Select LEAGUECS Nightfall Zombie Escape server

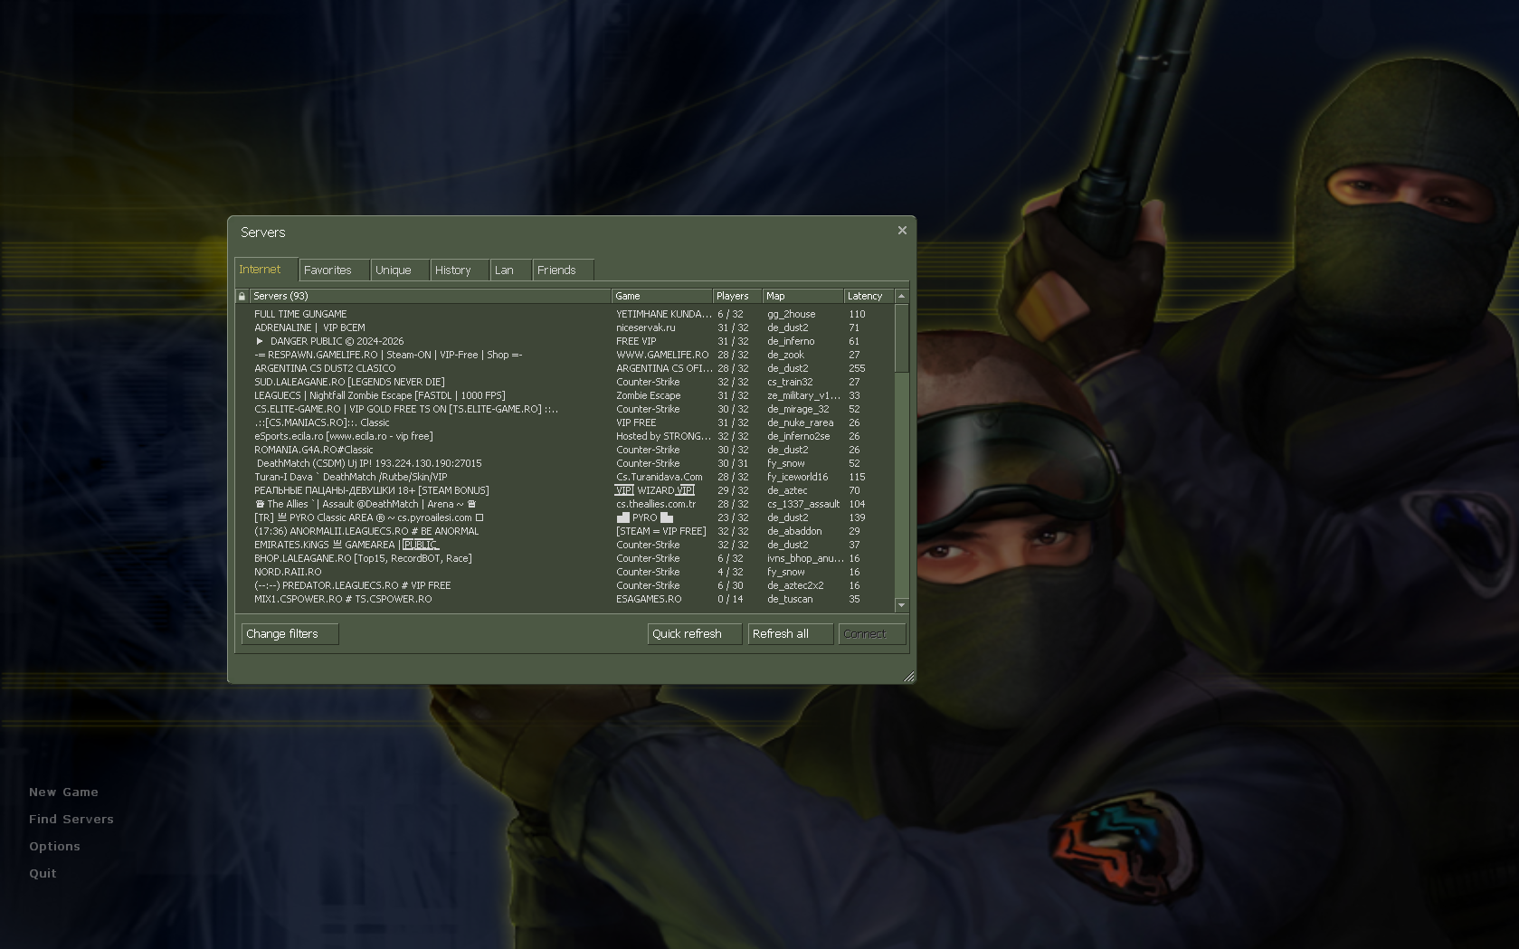tap(565, 395)
